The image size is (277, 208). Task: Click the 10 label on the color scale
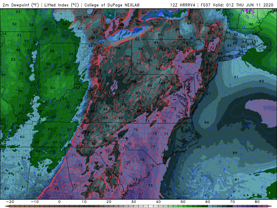click(x=84, y=202)
